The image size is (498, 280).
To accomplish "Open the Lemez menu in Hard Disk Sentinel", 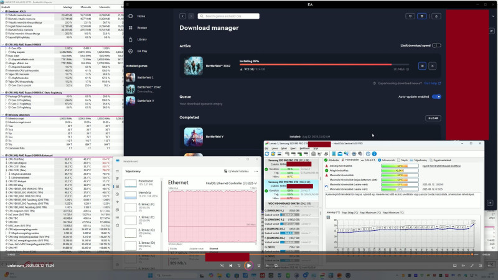I will coord(275,149).
